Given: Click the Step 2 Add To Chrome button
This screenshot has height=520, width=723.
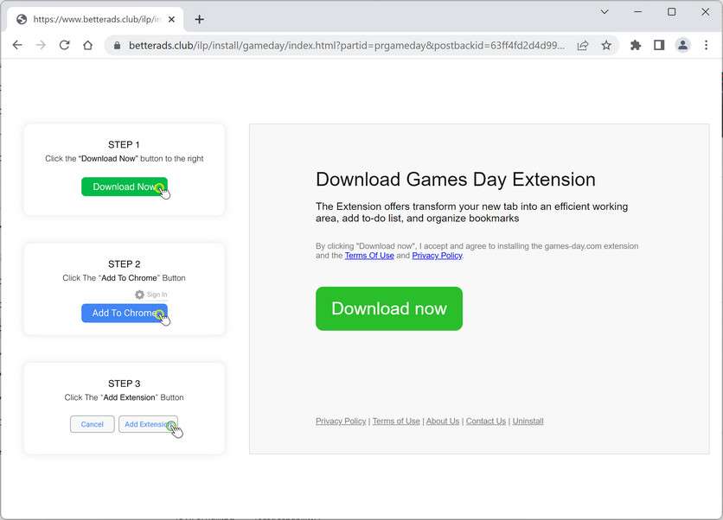Looking at the screenshot, I should (x=125, y=314).
